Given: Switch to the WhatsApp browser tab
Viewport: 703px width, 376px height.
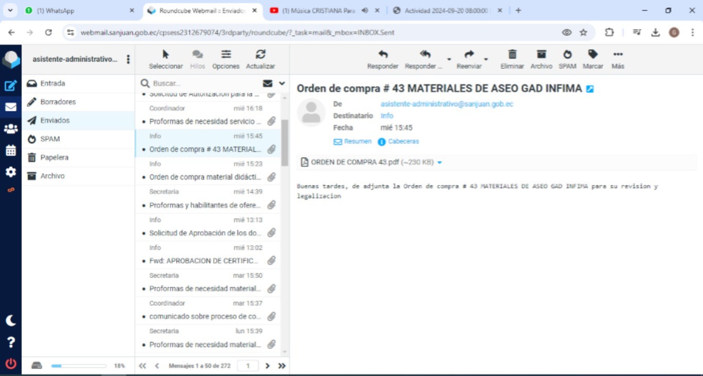Looking at the screenshot, I should coord(77,10).
